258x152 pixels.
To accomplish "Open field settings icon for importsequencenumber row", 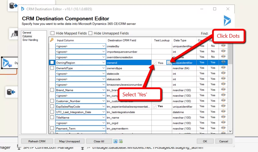I will point(223,51).
